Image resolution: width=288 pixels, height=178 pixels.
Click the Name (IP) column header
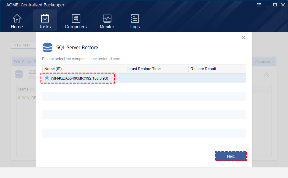[x=85, y=69]
